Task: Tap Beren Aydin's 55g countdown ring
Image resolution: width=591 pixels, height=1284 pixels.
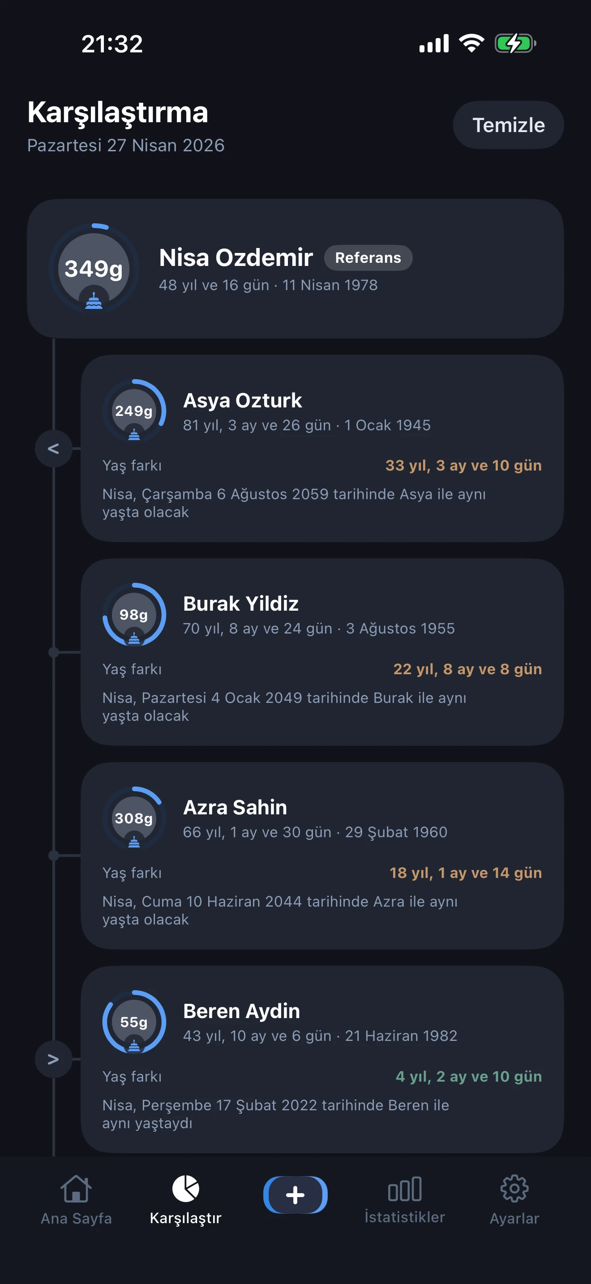Action: tap(134, 1022)
